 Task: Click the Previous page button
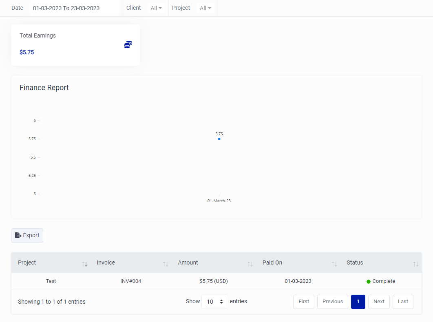tap(332, 302)
